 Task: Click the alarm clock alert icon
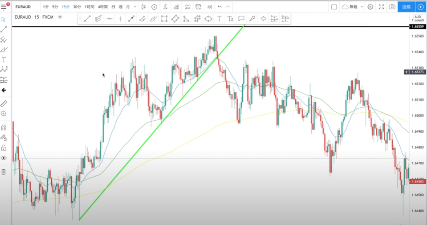(198, 7)
